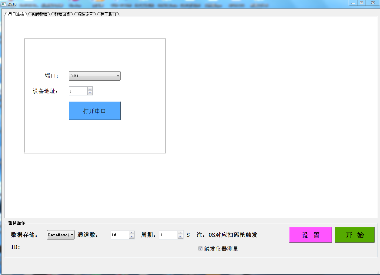Switch to the 实时数据 tab

tap(39, 14)
